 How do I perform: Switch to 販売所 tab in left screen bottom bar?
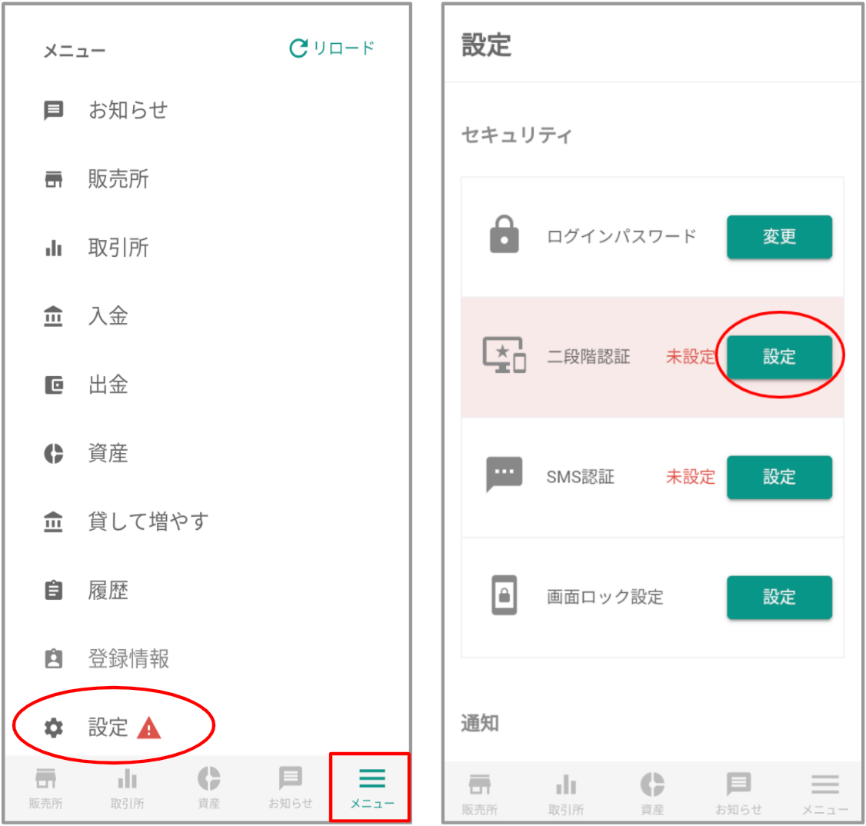tap(46, 788)
